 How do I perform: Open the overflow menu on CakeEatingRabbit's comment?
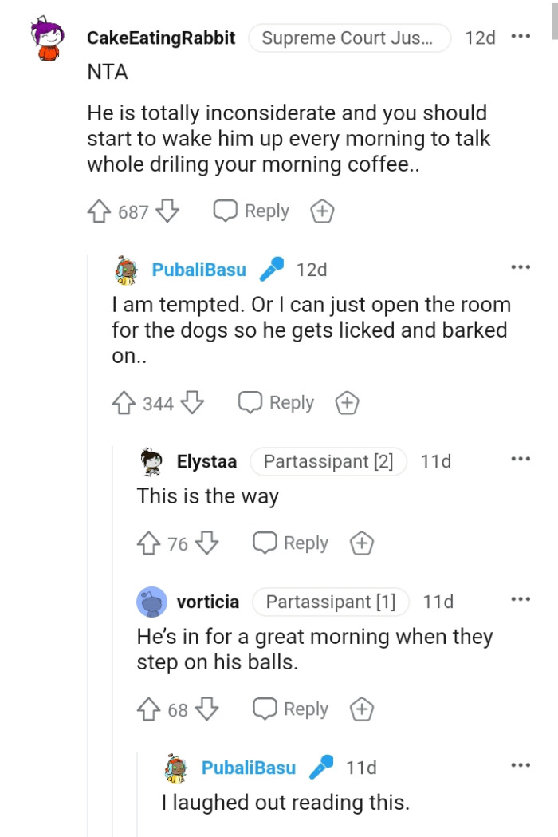point(522,35)
